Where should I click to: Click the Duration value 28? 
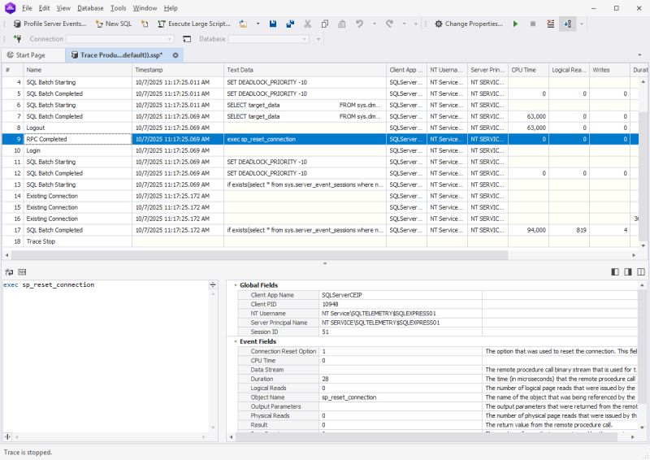tap(326, 379)
